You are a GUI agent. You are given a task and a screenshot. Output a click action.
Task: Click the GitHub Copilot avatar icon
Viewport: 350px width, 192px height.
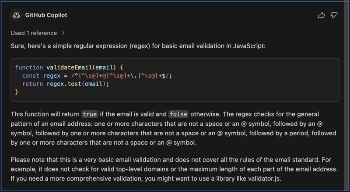(17, 15)
